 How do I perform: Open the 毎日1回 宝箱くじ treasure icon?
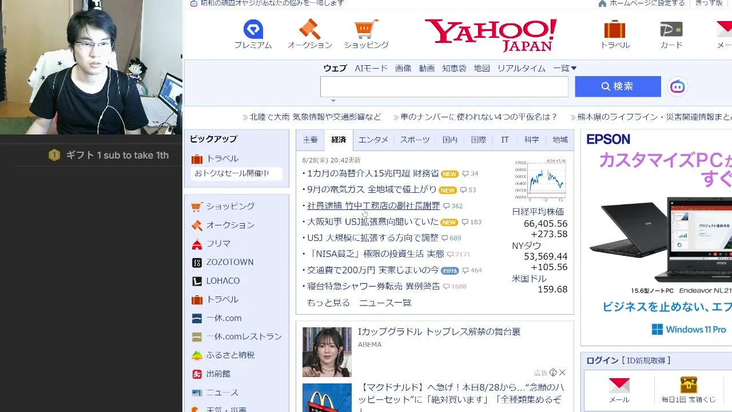689,385
